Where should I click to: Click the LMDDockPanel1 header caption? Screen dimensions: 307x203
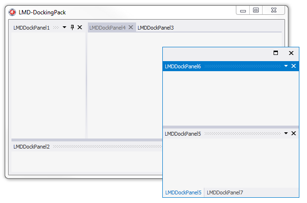[32, 28]
